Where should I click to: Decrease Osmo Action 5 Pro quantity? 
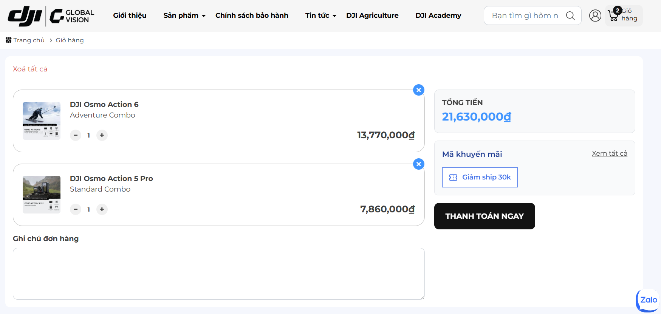76,209
